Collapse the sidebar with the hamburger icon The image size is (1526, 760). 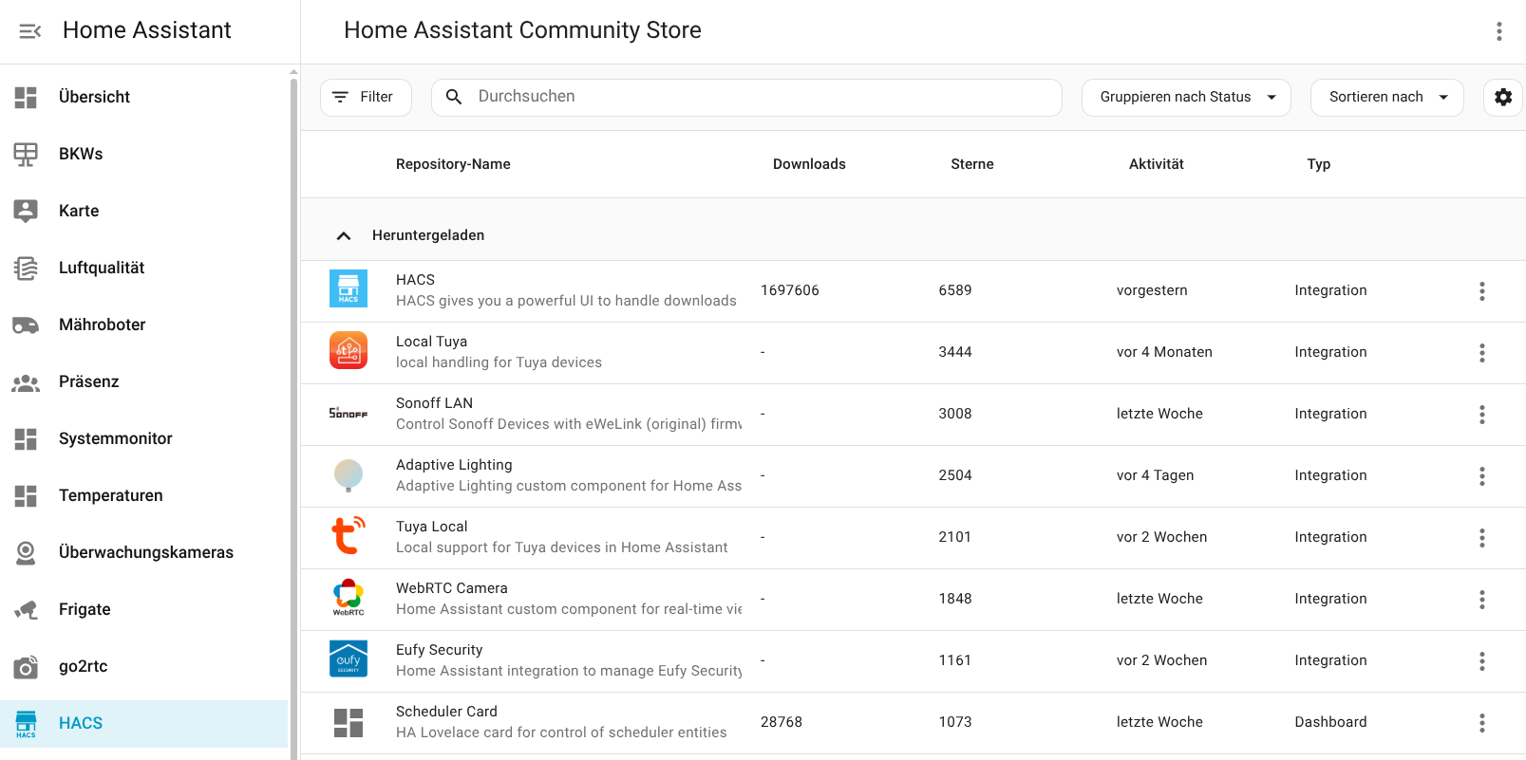pyautogui.click(x=29, y=31)
